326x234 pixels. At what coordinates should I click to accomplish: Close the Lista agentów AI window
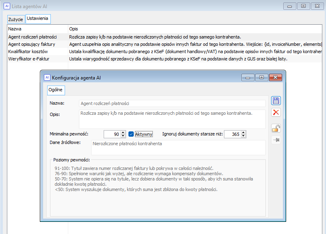(317, 6)
